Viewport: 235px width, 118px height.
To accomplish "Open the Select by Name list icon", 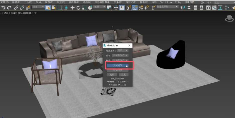I will pyautogui.click(x=54, y=7).
